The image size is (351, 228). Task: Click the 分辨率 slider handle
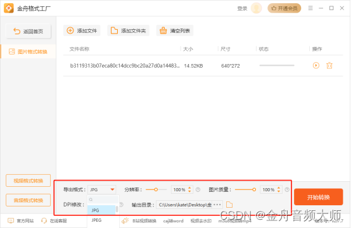(156, 189)
